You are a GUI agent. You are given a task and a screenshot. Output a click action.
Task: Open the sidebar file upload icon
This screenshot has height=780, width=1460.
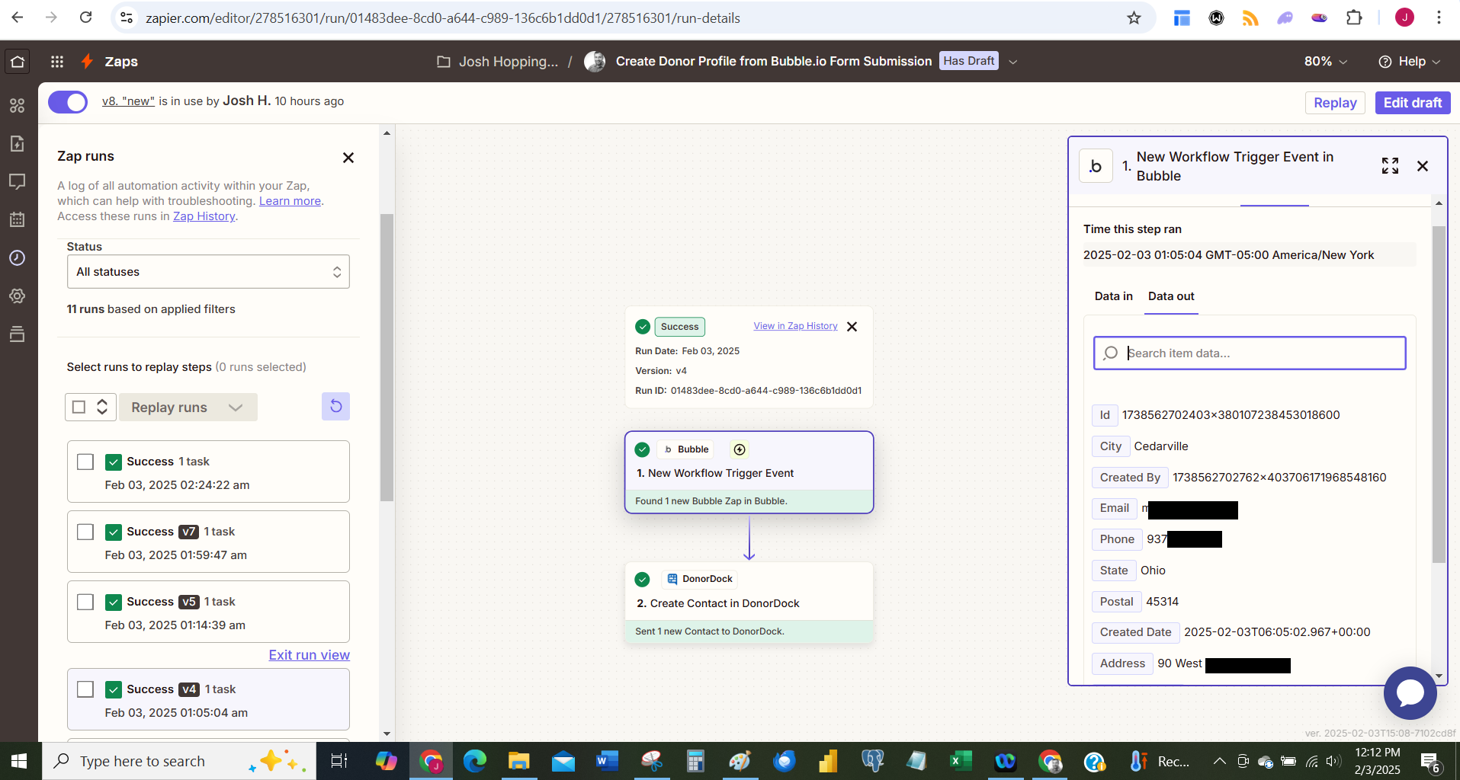17,143
